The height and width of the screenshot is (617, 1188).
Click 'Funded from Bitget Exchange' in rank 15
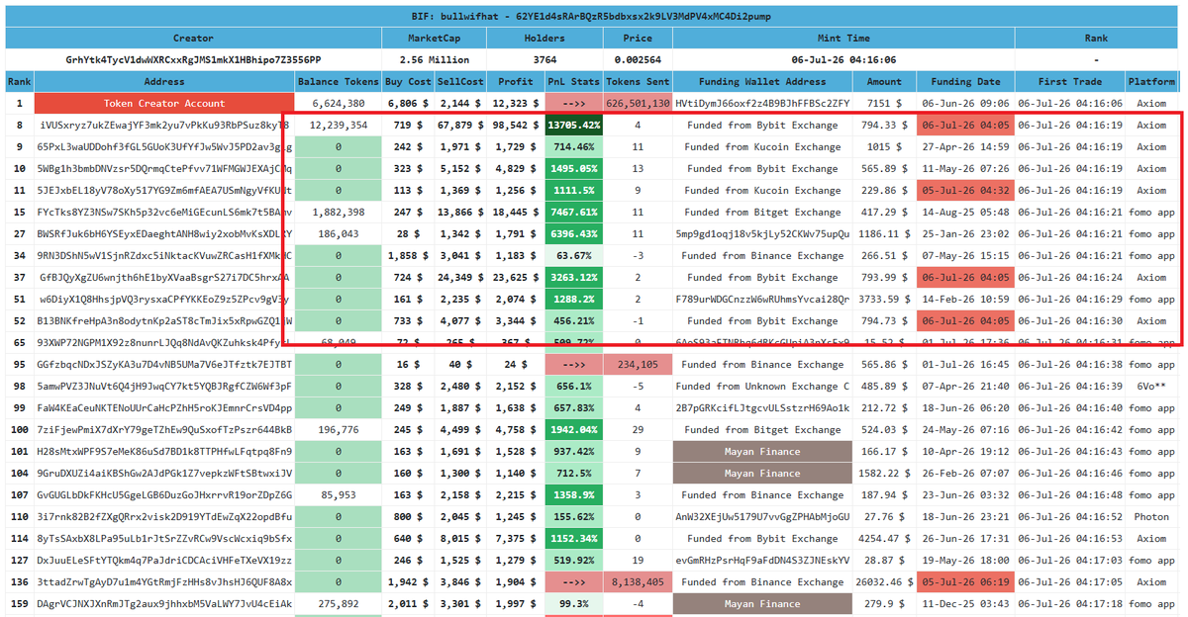pos(762,212)
